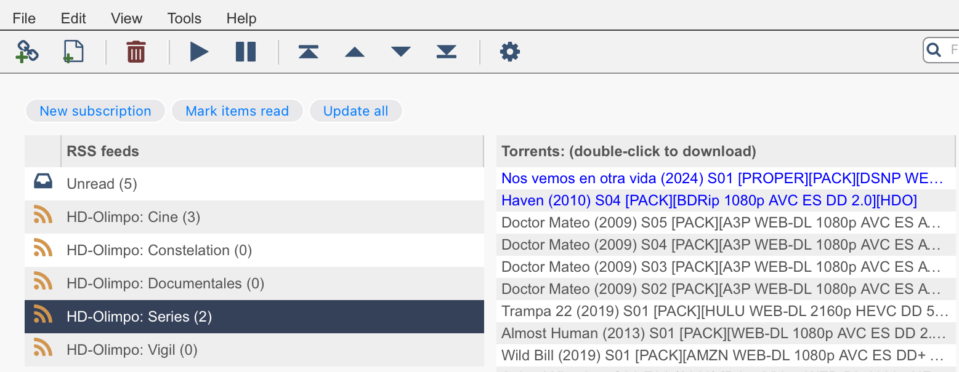The image size is (959, 372).
Task: Move torrent to bottom of queue
Action: (x=447, y=52)
